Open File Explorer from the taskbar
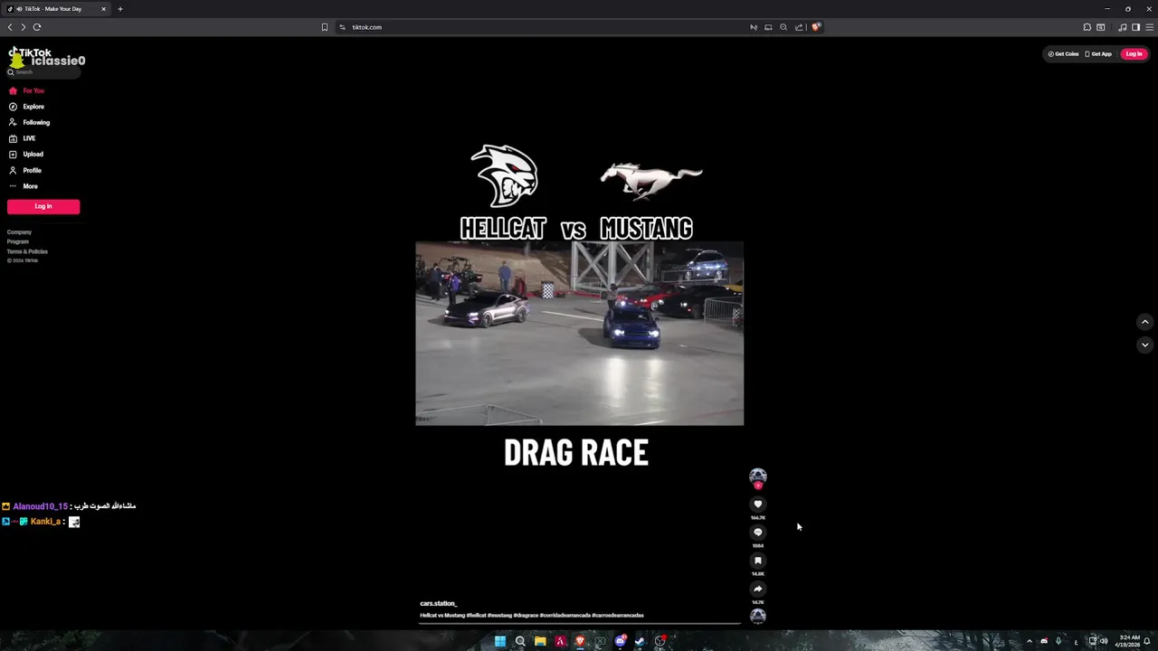Image resolution: width=1158 pixels, height=651 pixels. pyautogui.click(x=540, y=641)
